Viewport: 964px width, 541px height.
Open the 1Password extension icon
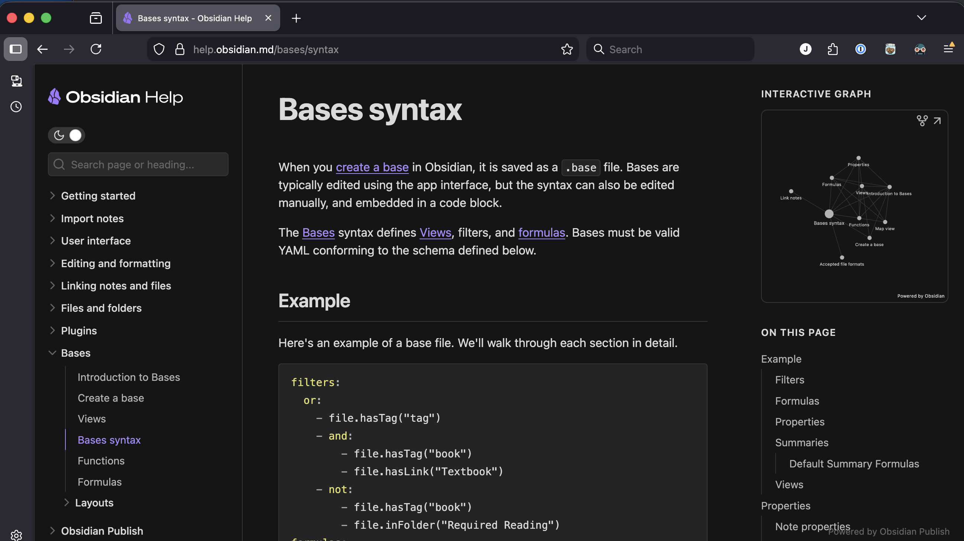tap(860, 49)
